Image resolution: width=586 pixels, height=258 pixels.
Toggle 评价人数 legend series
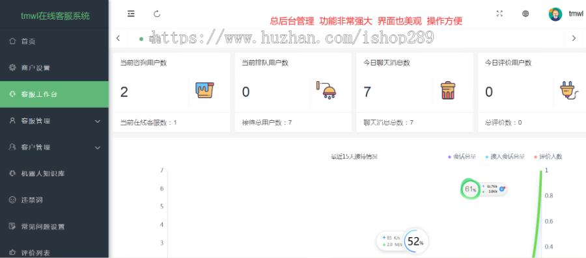(548, 157)
